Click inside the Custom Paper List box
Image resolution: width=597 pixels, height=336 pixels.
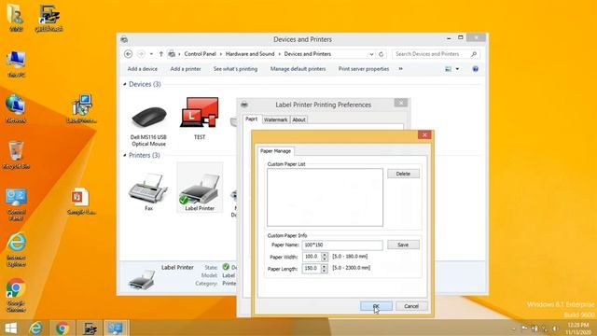[325, 197]
